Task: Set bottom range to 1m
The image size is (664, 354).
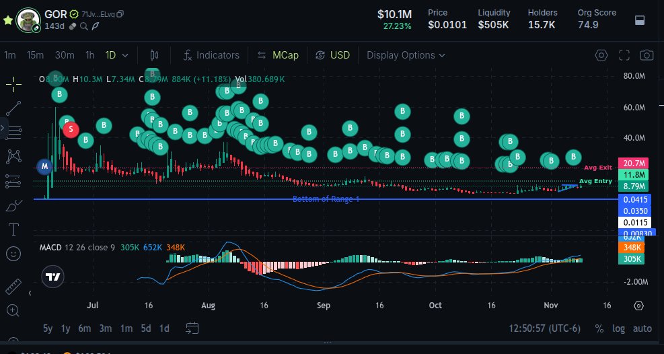Action: click(x=126, y=328)
